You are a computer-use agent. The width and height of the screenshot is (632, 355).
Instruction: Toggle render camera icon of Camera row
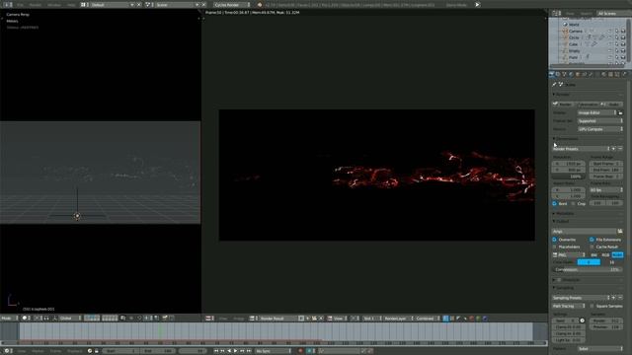coord(623,31)
